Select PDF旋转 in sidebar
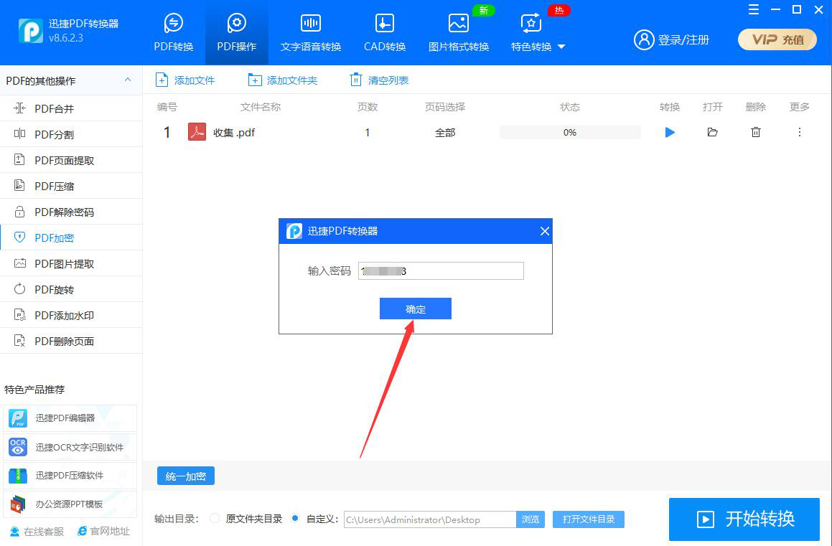 [x=71, y=289]
